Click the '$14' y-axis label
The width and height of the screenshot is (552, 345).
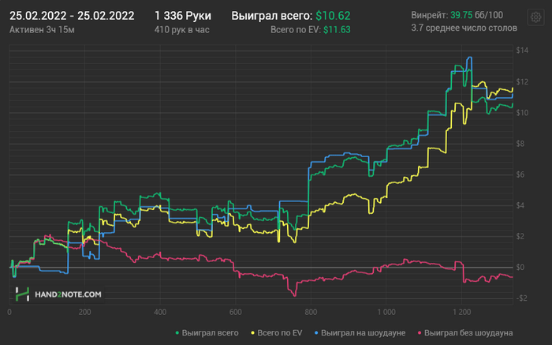[x=522, y=51]
